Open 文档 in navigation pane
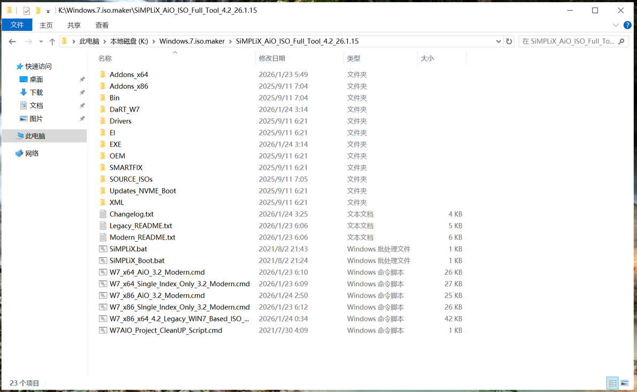 36,105
